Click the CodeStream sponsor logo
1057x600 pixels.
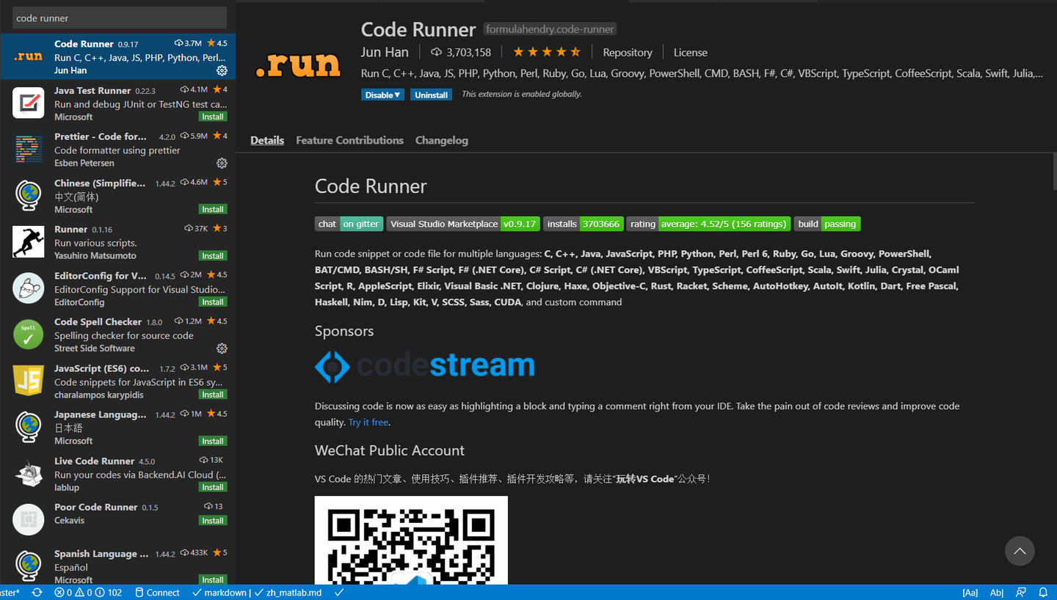(424, 366)
